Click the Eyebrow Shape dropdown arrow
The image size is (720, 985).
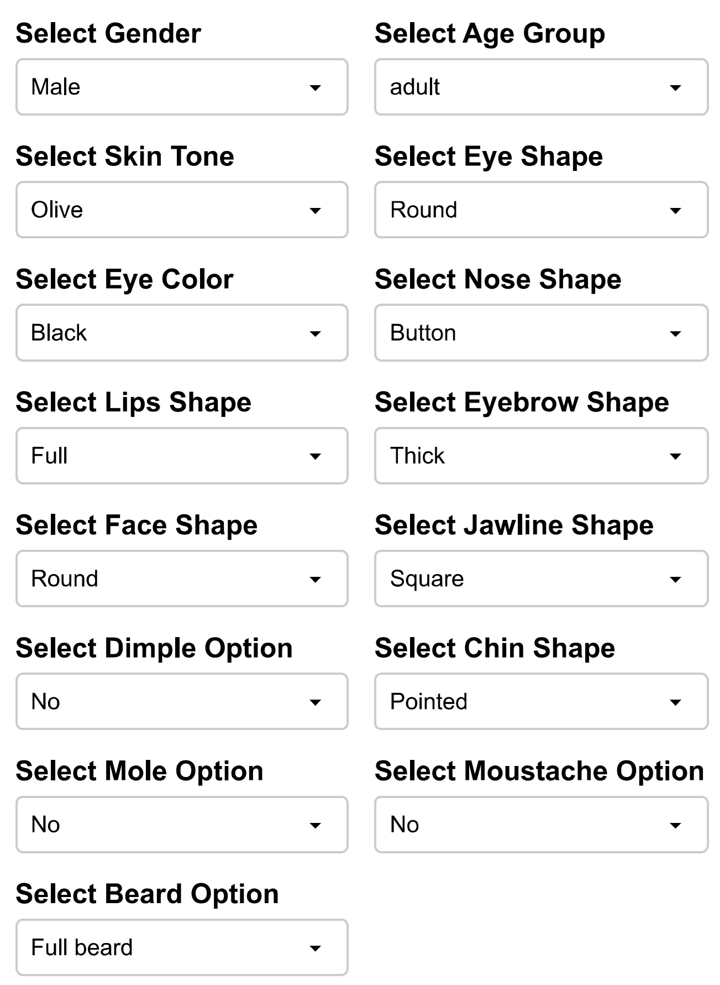(675, 456)
